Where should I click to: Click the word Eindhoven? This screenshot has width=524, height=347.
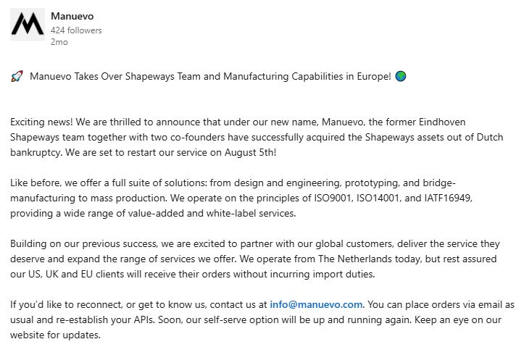tap(442, 122)
